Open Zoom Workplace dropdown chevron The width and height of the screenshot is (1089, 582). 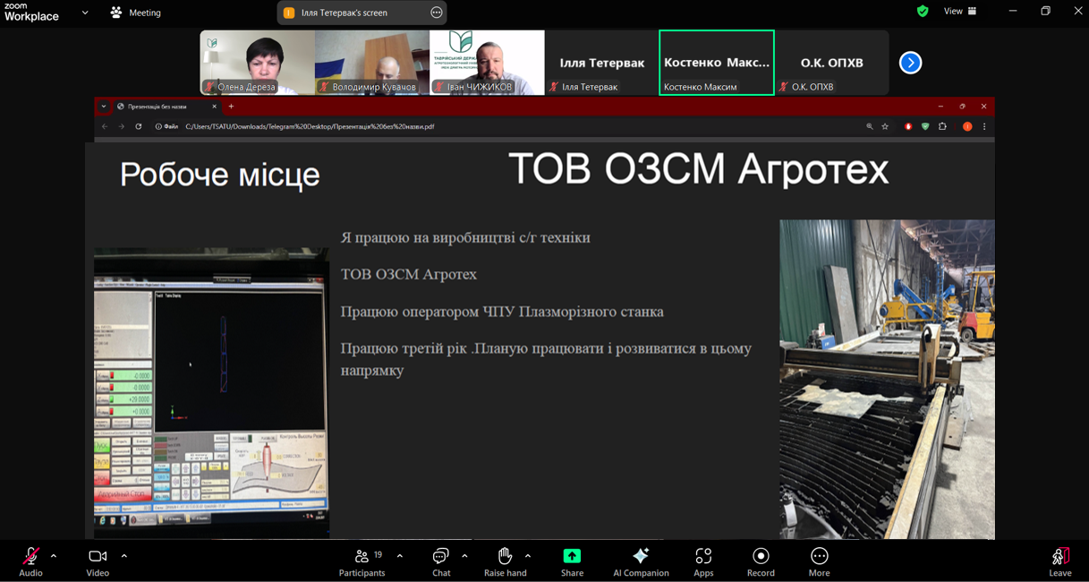pyautogui.click(x=85, y=13)
